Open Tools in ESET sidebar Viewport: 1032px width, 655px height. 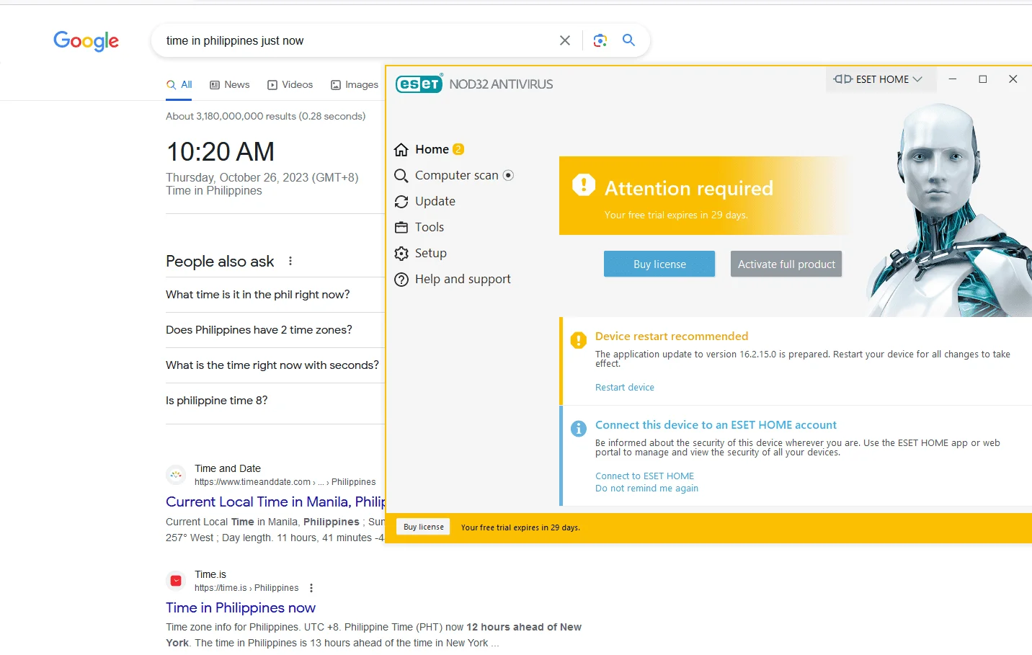point(429,227)
